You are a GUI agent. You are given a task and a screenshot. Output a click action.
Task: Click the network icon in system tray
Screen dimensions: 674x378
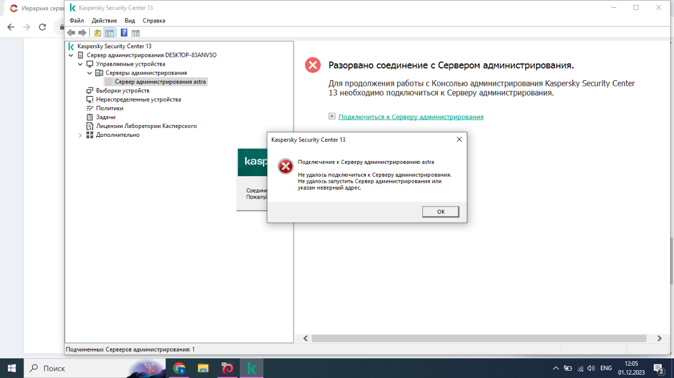(x=580, y=368)
